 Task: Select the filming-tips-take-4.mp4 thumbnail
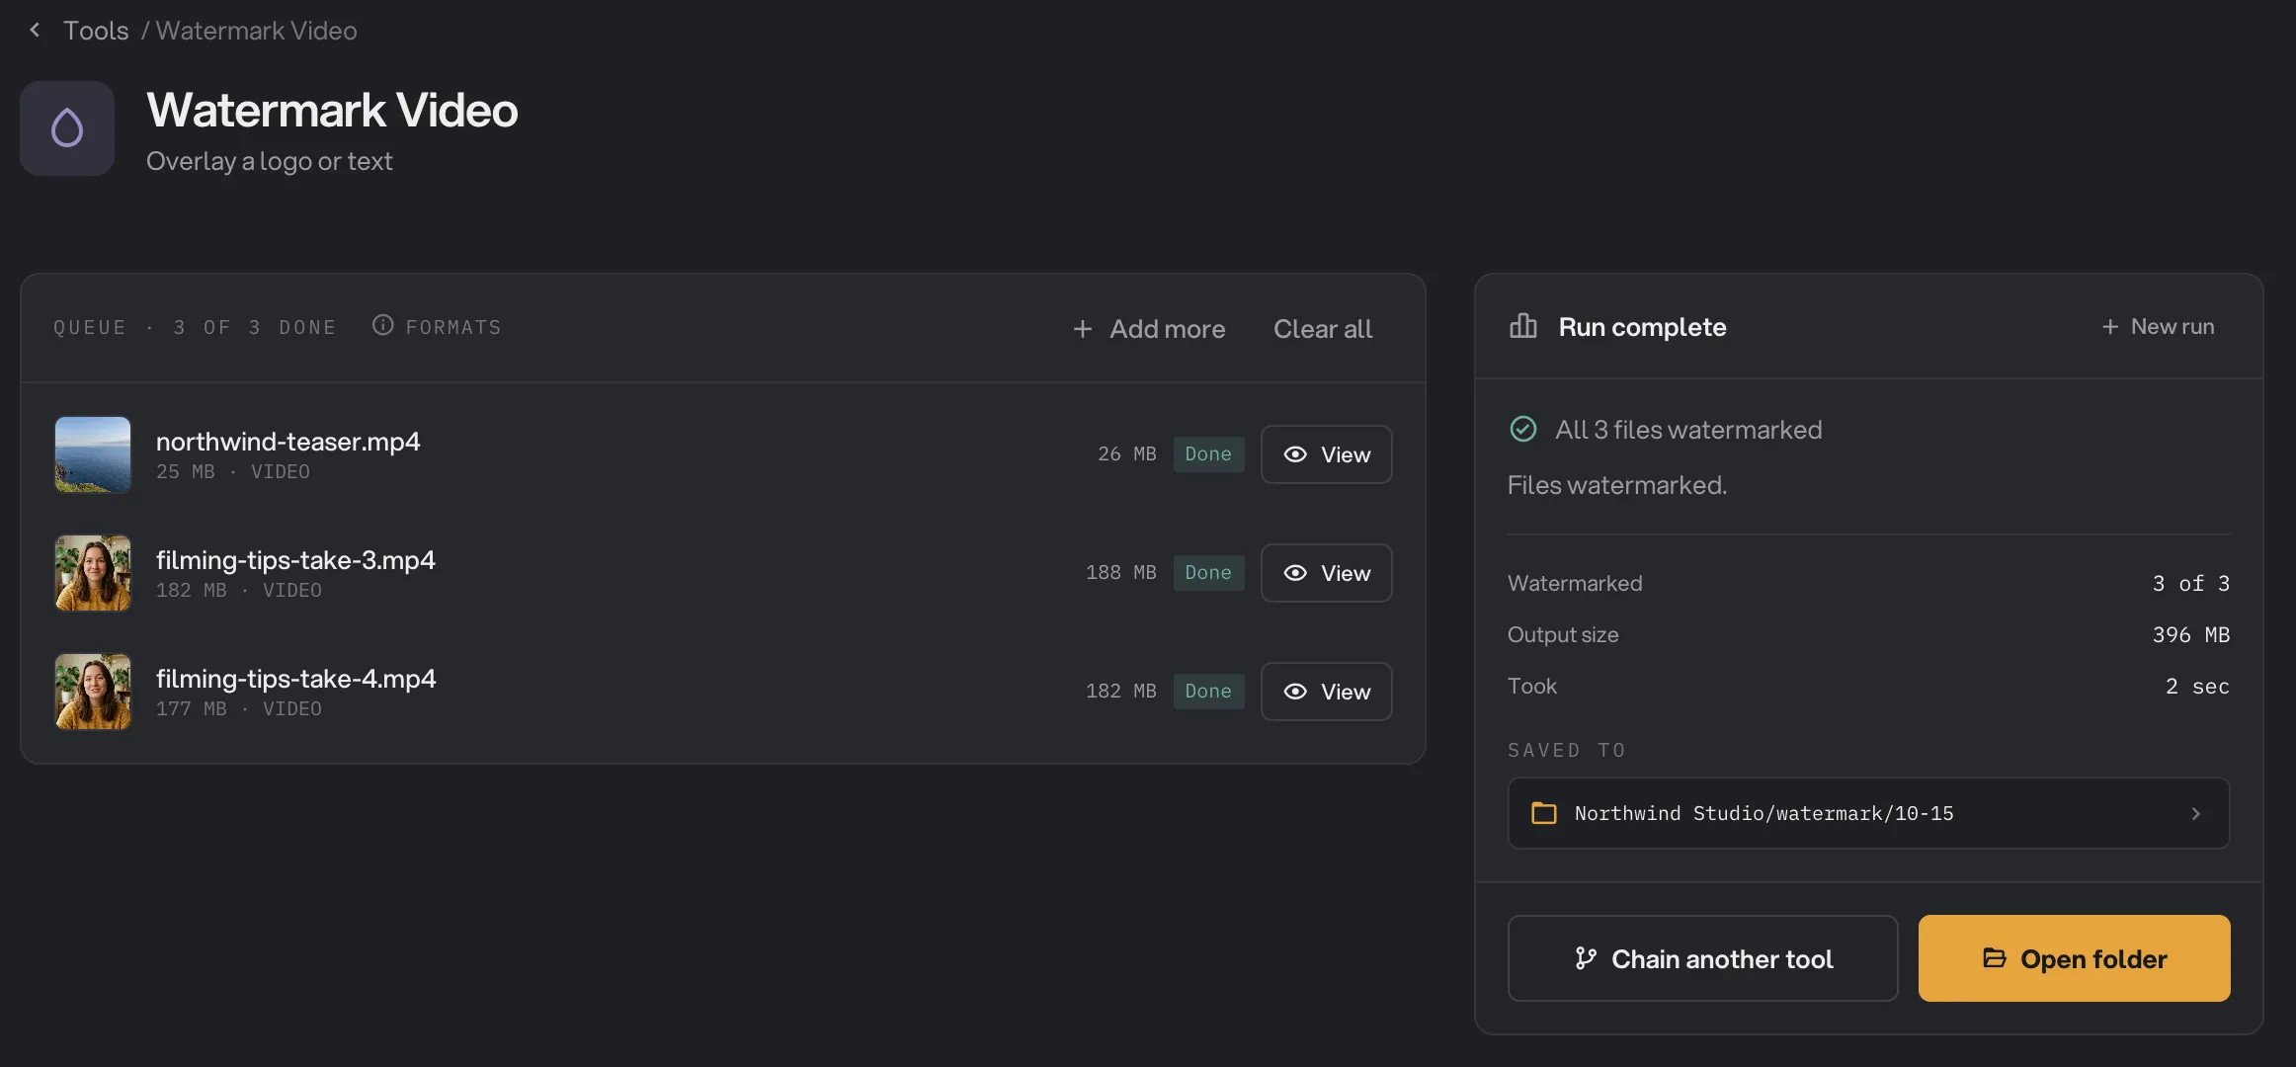[93, 692]
